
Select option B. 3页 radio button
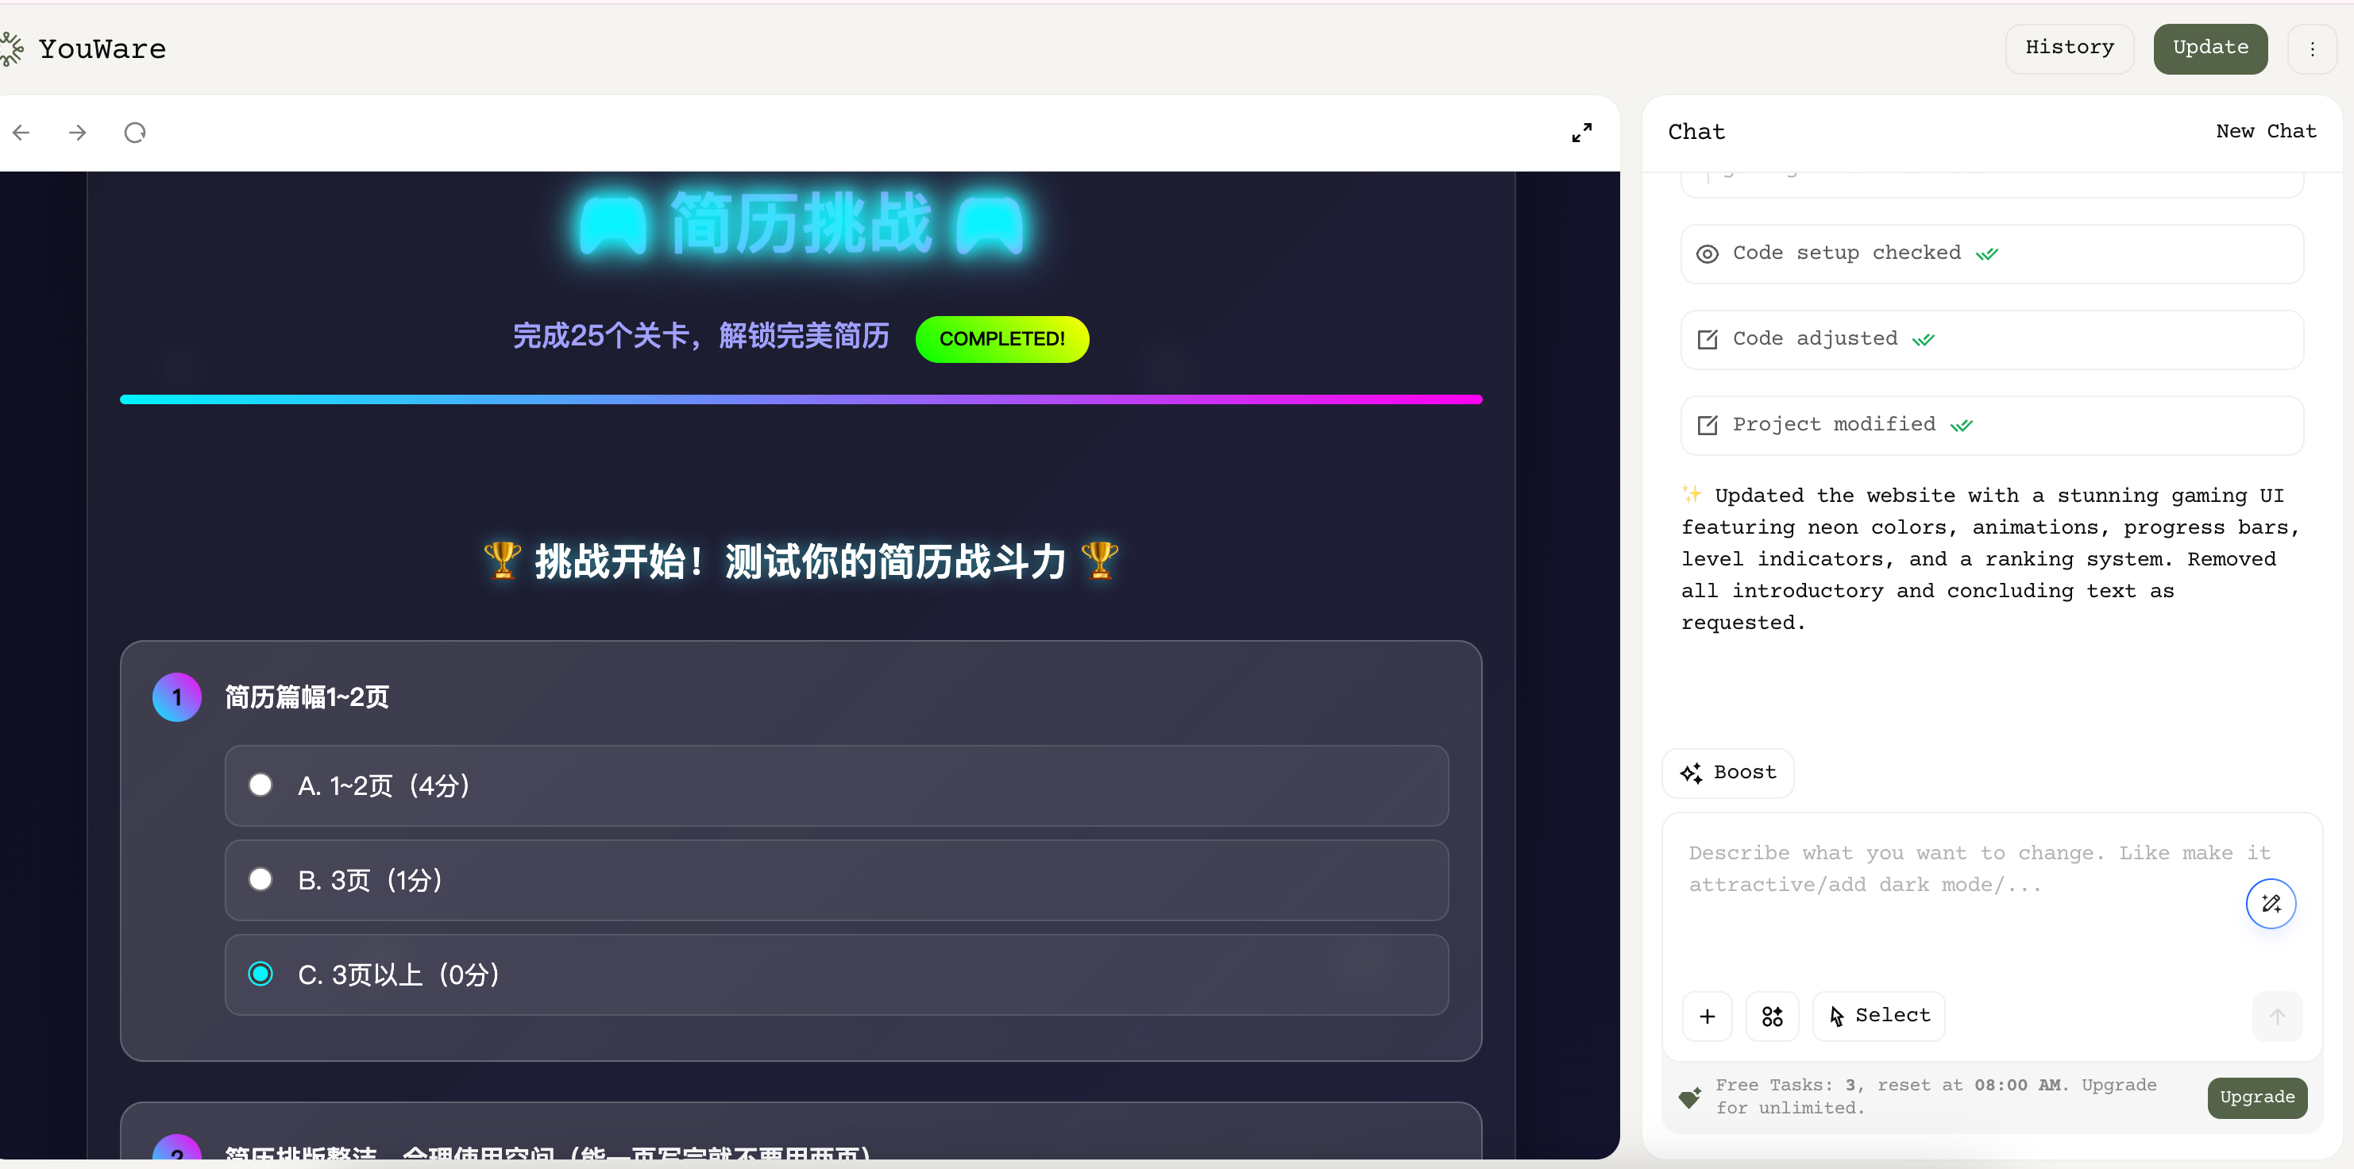(260, 879)
